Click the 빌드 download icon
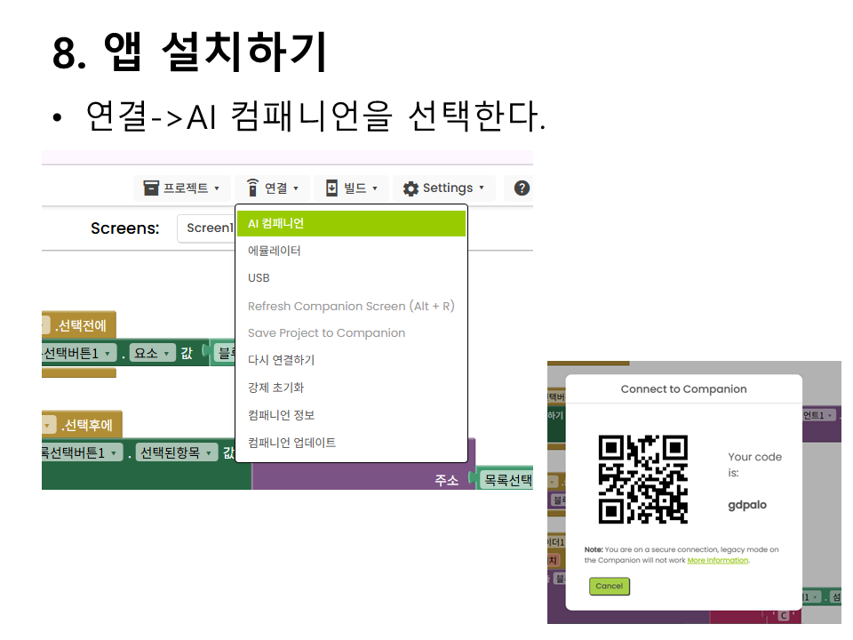 (x=331, y=188)
